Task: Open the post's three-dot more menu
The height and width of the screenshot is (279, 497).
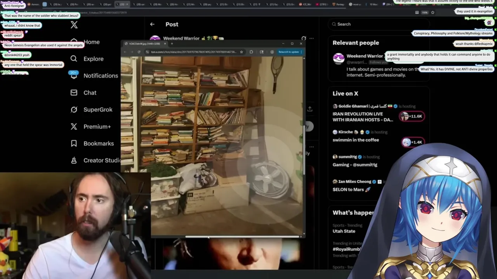Action: (x=311, y=38)
